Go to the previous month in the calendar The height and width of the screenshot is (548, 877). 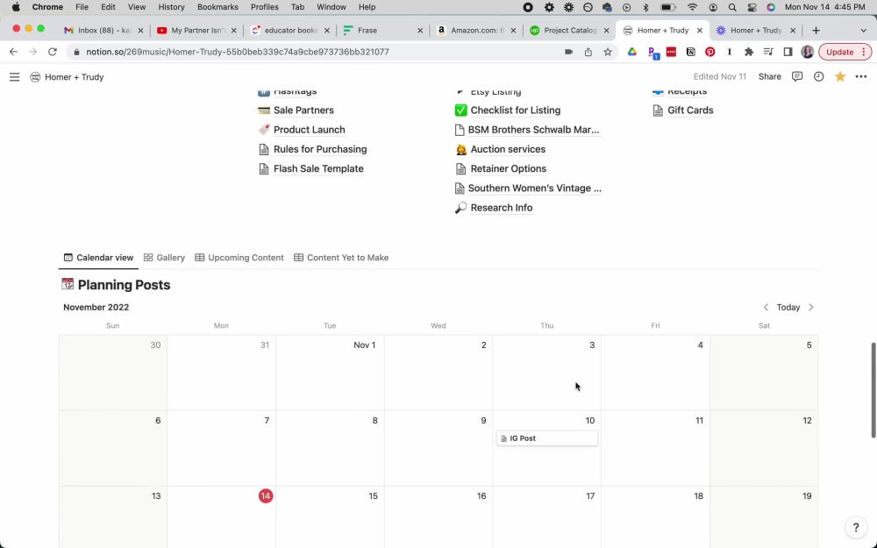click(766, 307)
